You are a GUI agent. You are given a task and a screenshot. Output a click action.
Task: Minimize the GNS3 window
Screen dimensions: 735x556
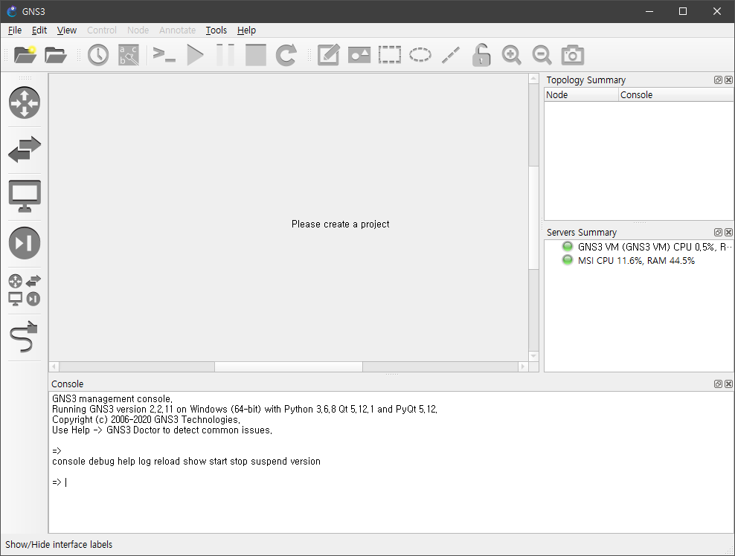649,11
